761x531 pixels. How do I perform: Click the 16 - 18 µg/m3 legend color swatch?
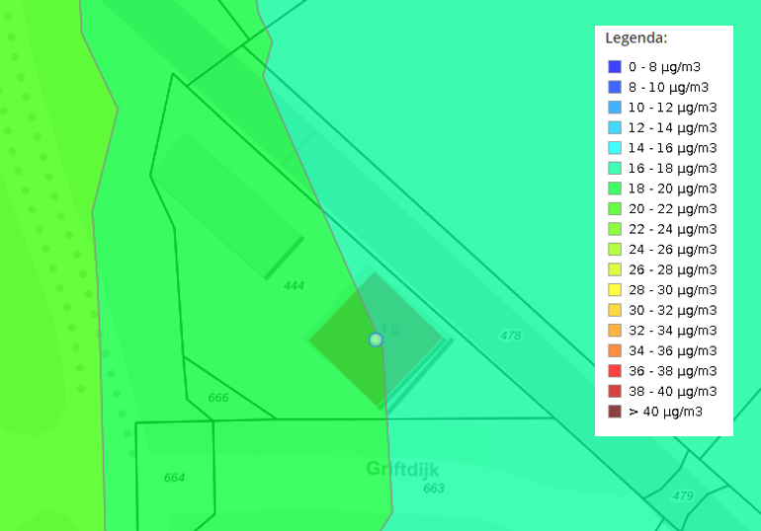tap(615, 168)
